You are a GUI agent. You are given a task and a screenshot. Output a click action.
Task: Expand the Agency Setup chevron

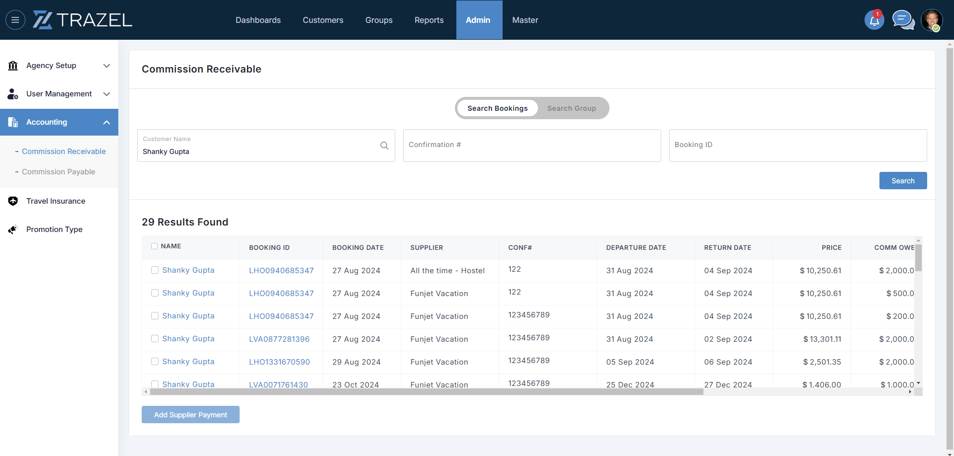pos(106,66)
